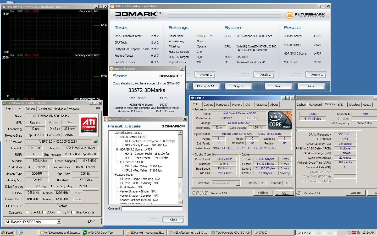
Task: Open the Processor #1 selection dropdown
Action: coord(238,183)
